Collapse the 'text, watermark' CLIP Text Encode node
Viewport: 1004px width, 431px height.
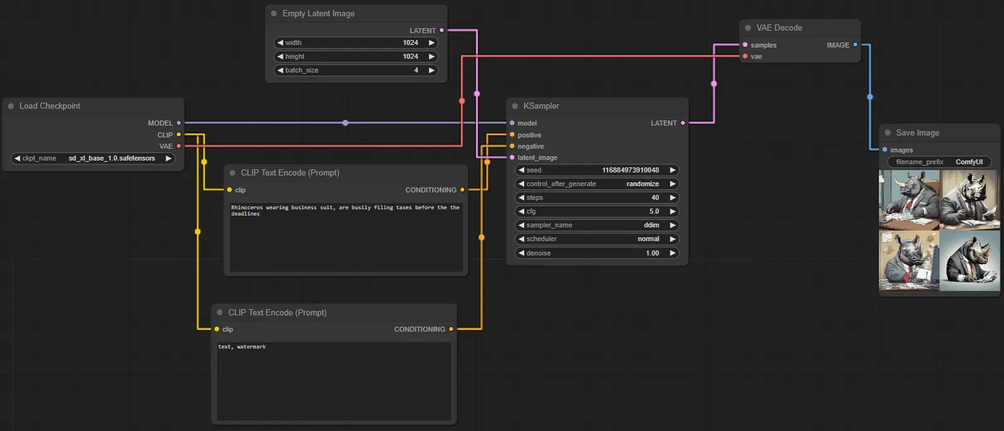coord(220,312)
